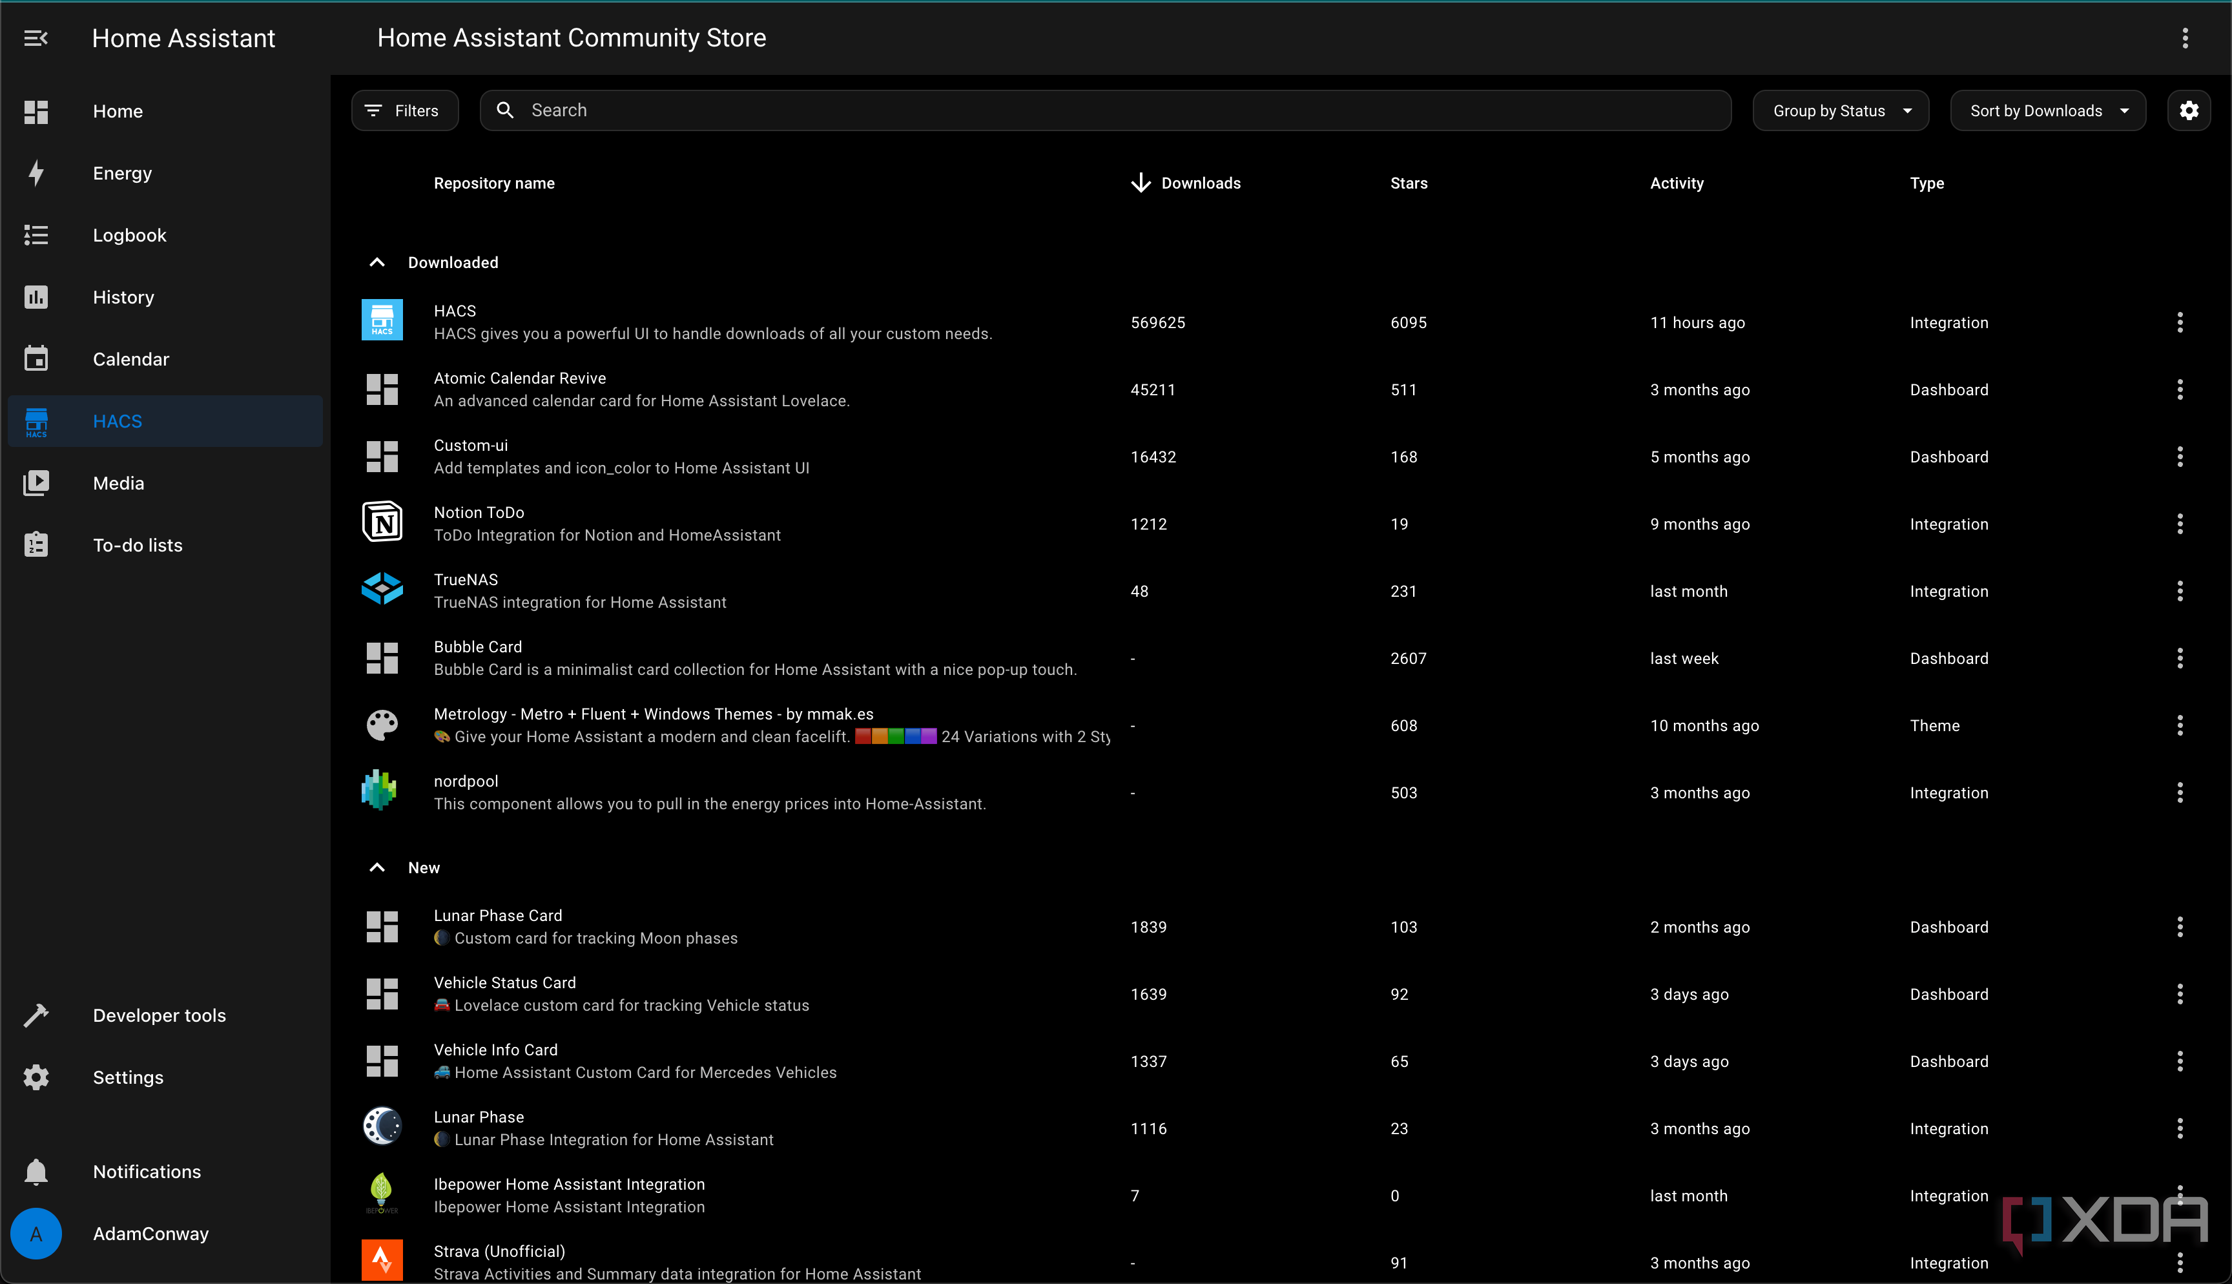
Task: Open AdamConway user avatar
Action: point(36,1234)
